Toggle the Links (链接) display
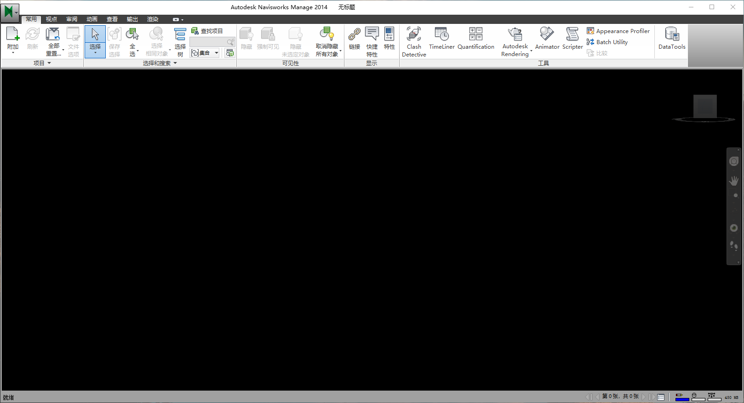 click(355, 39)
